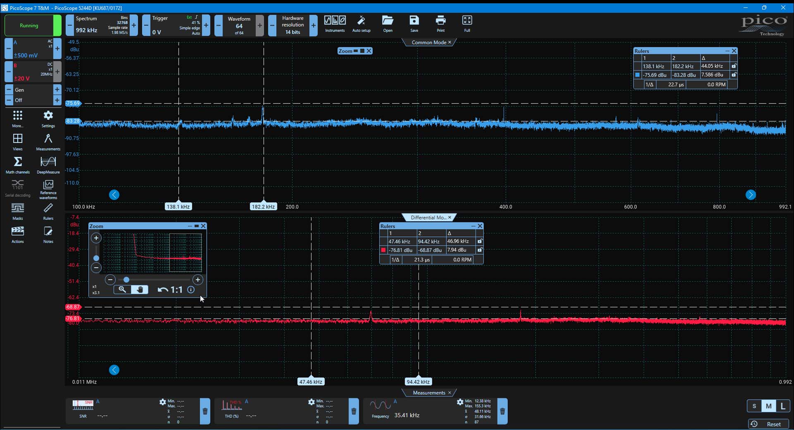
Task: Open the Spectrum 992 kHz settings
Action: click(x=102, y=26)
